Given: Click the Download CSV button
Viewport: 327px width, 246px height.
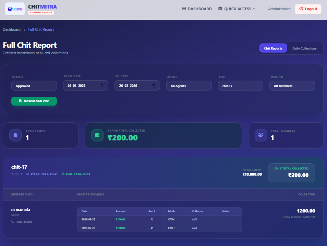Looking at the screenshot, I should coord(34,101).
